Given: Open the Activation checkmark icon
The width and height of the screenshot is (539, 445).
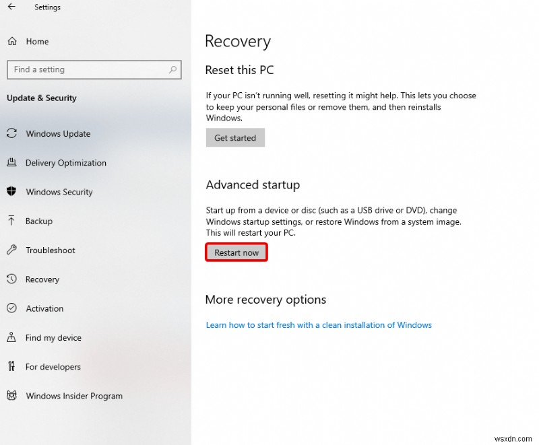Looking at the screenshot, I should [11, 308].
